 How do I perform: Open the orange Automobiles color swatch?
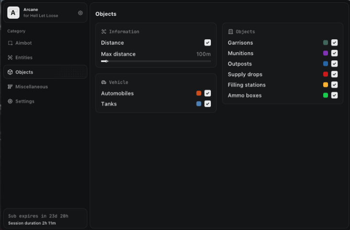pyautogui.click(x=199, y=93)
